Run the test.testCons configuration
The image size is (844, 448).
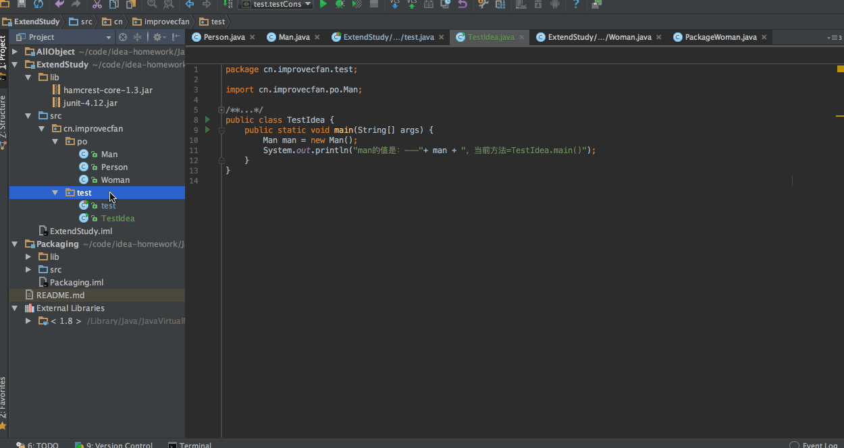coord(323,4)
